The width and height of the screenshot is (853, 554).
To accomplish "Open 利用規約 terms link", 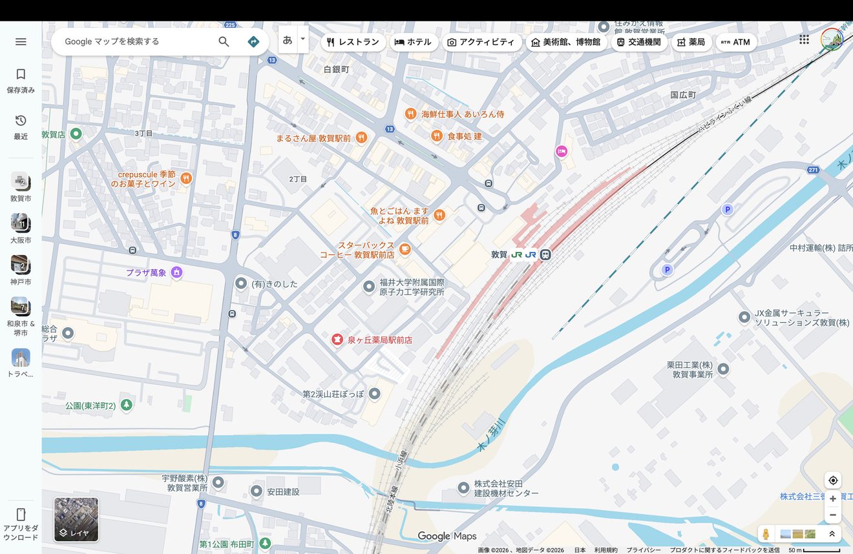I will click(606, 550).
